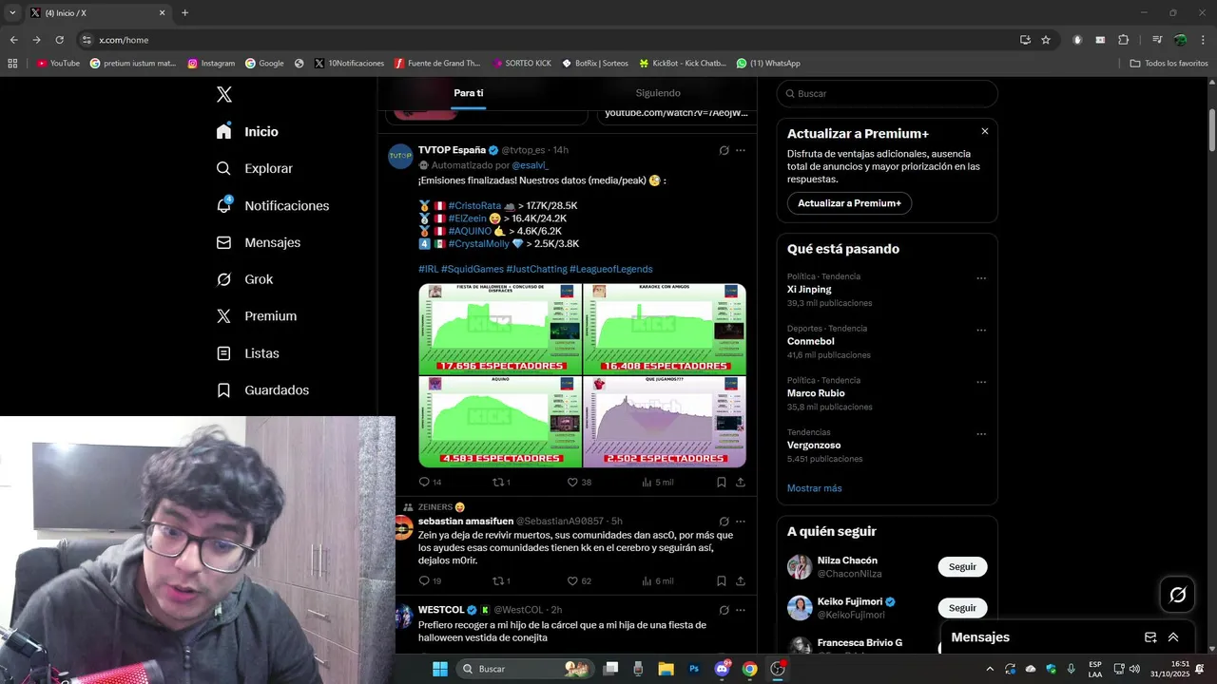1217x684 pixels.
Task: Bookmark sebastian amasifuen's post
Action: coord(722,581)
